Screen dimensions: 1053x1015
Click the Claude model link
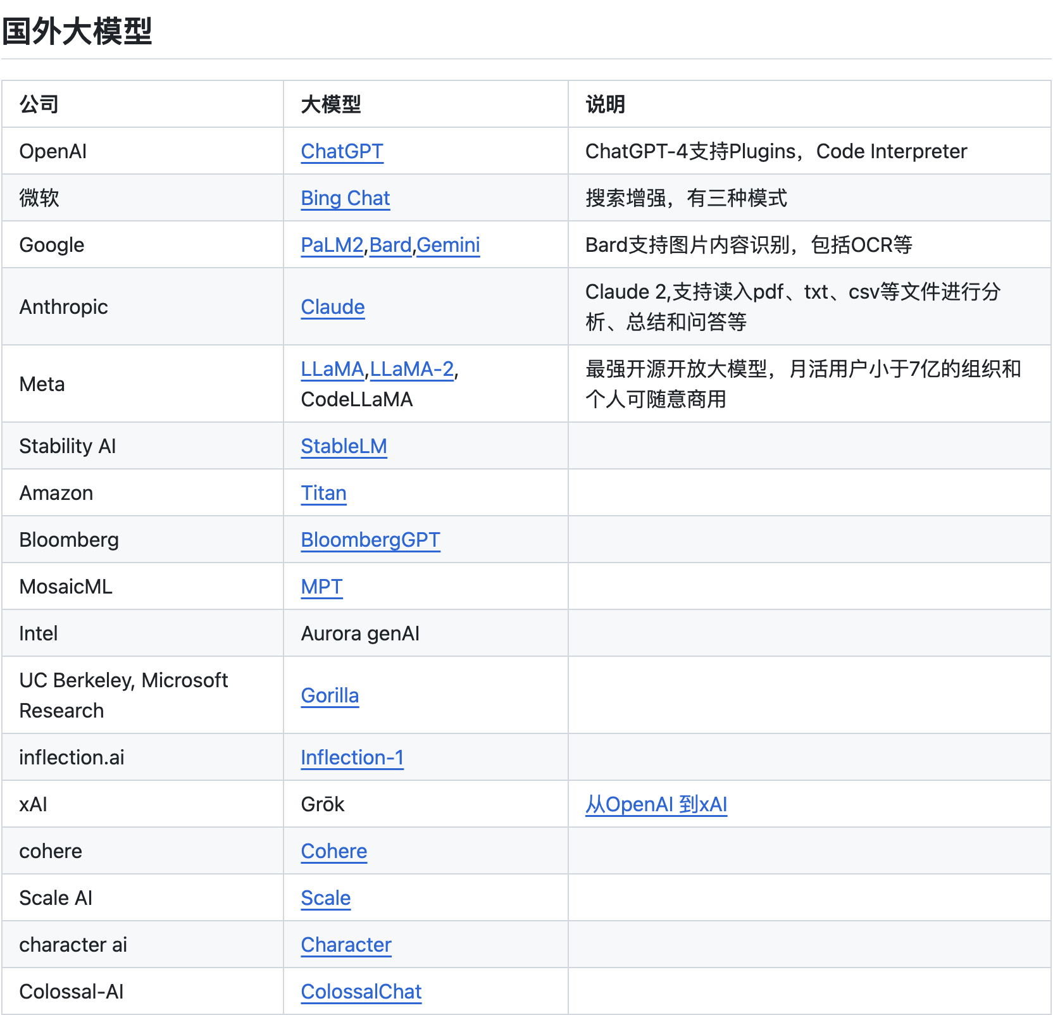coord(332,307)
